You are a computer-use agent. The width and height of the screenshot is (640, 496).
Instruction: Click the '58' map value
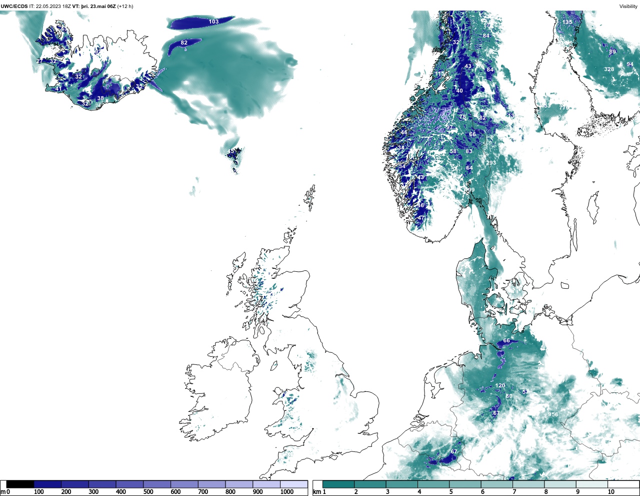tap(453, 151)
